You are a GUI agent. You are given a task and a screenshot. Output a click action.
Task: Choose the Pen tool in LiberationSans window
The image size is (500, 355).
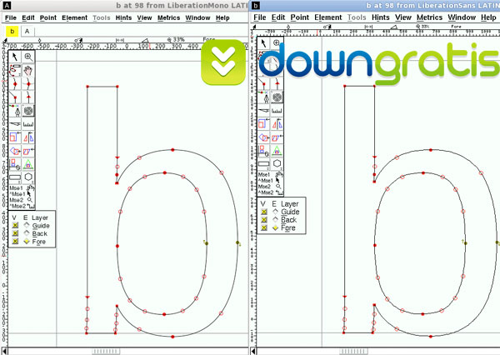coord(263,97)
